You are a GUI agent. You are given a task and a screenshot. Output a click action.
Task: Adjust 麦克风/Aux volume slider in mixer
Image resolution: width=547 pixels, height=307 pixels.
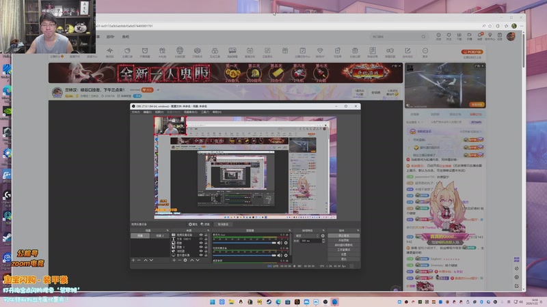244,243
